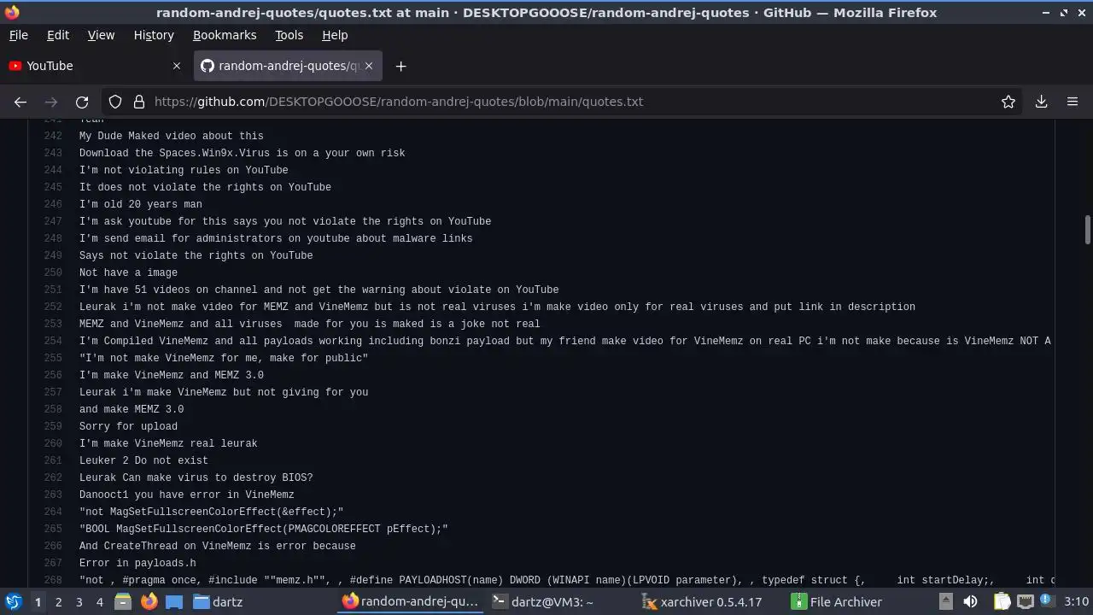Select line number 262
This screenshot has width=1093, height=615.
point(53,477)
